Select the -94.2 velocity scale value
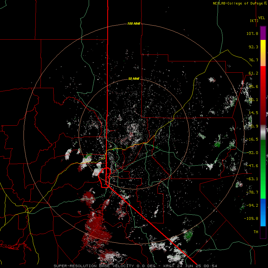The height and width of the screenshot is (268, 268). coord(252,205)
